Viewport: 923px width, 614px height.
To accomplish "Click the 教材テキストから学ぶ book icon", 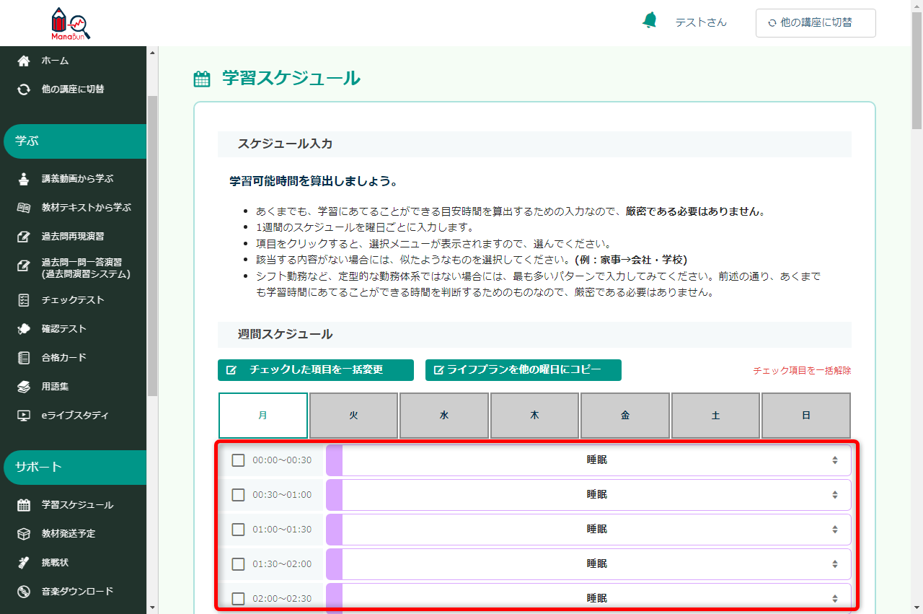I will tap(24, 207).
